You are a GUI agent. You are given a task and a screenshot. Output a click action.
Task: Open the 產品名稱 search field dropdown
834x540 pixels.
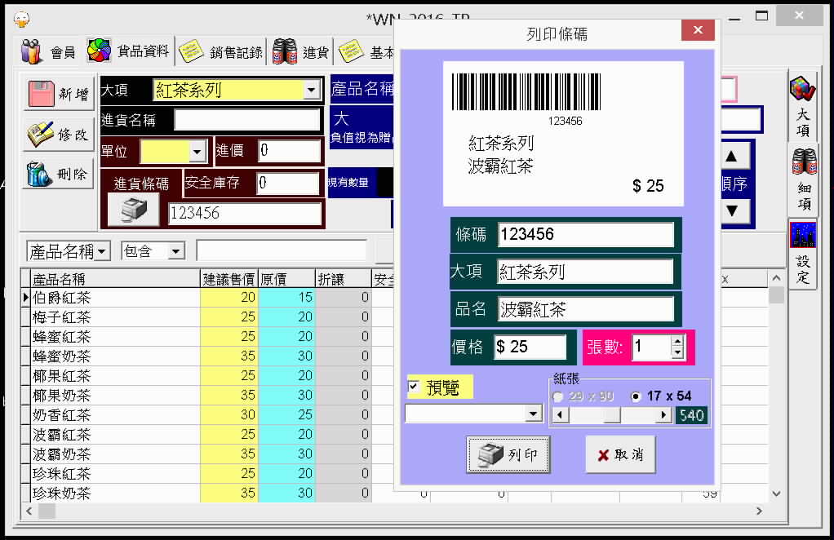pos(101,251)
